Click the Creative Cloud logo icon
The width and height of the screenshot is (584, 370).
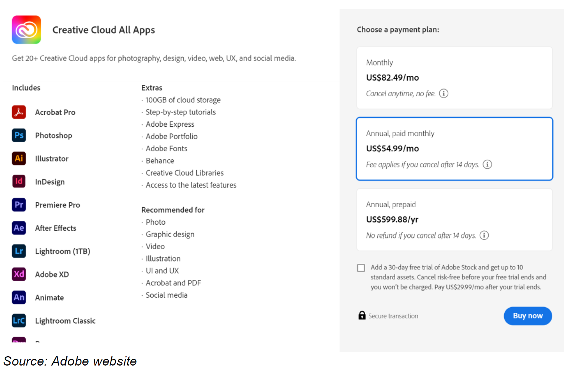tap(26, 30)
